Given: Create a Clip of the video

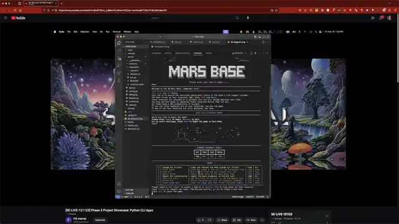Looking at the screenshot, I should 237,220.
